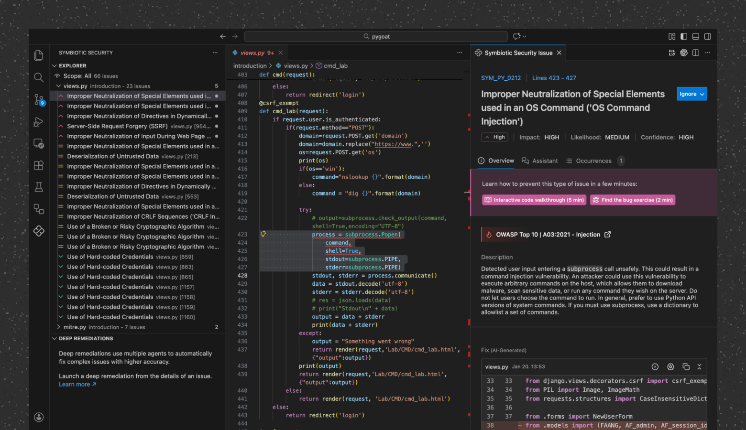
Task: Start the Interactive code walkthrough
Action: tap(534, 200)
